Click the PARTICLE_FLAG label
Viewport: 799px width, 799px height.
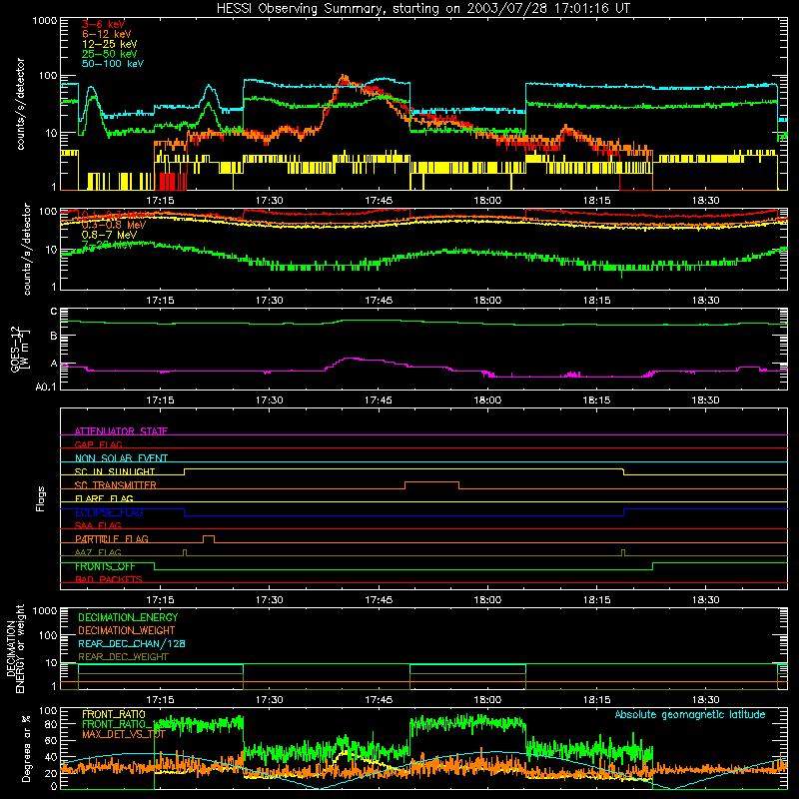112,539
